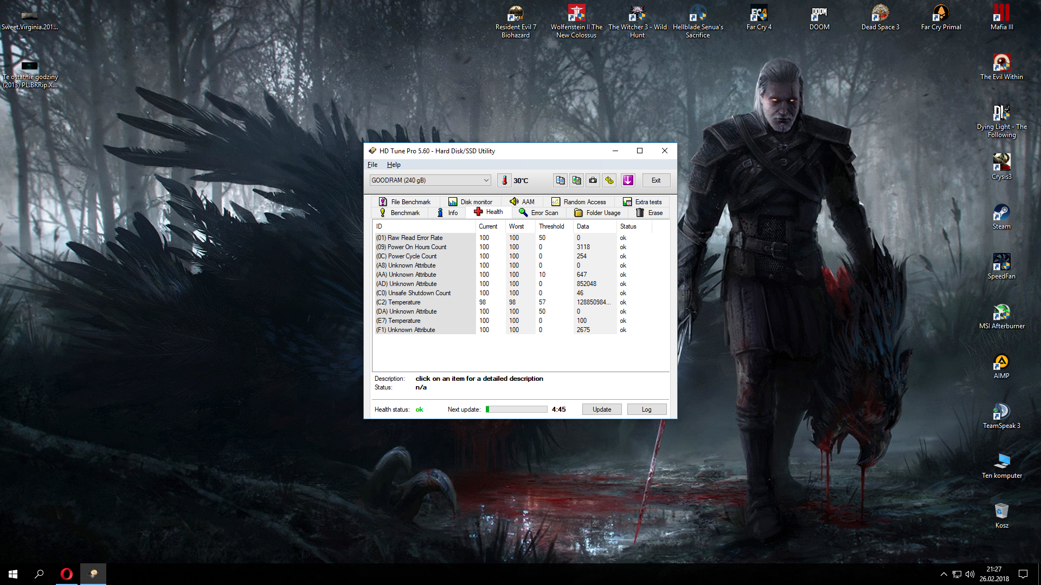Click the Data column header
The height and width of the screenshot is (585, 1041).
tap(595, 226)
